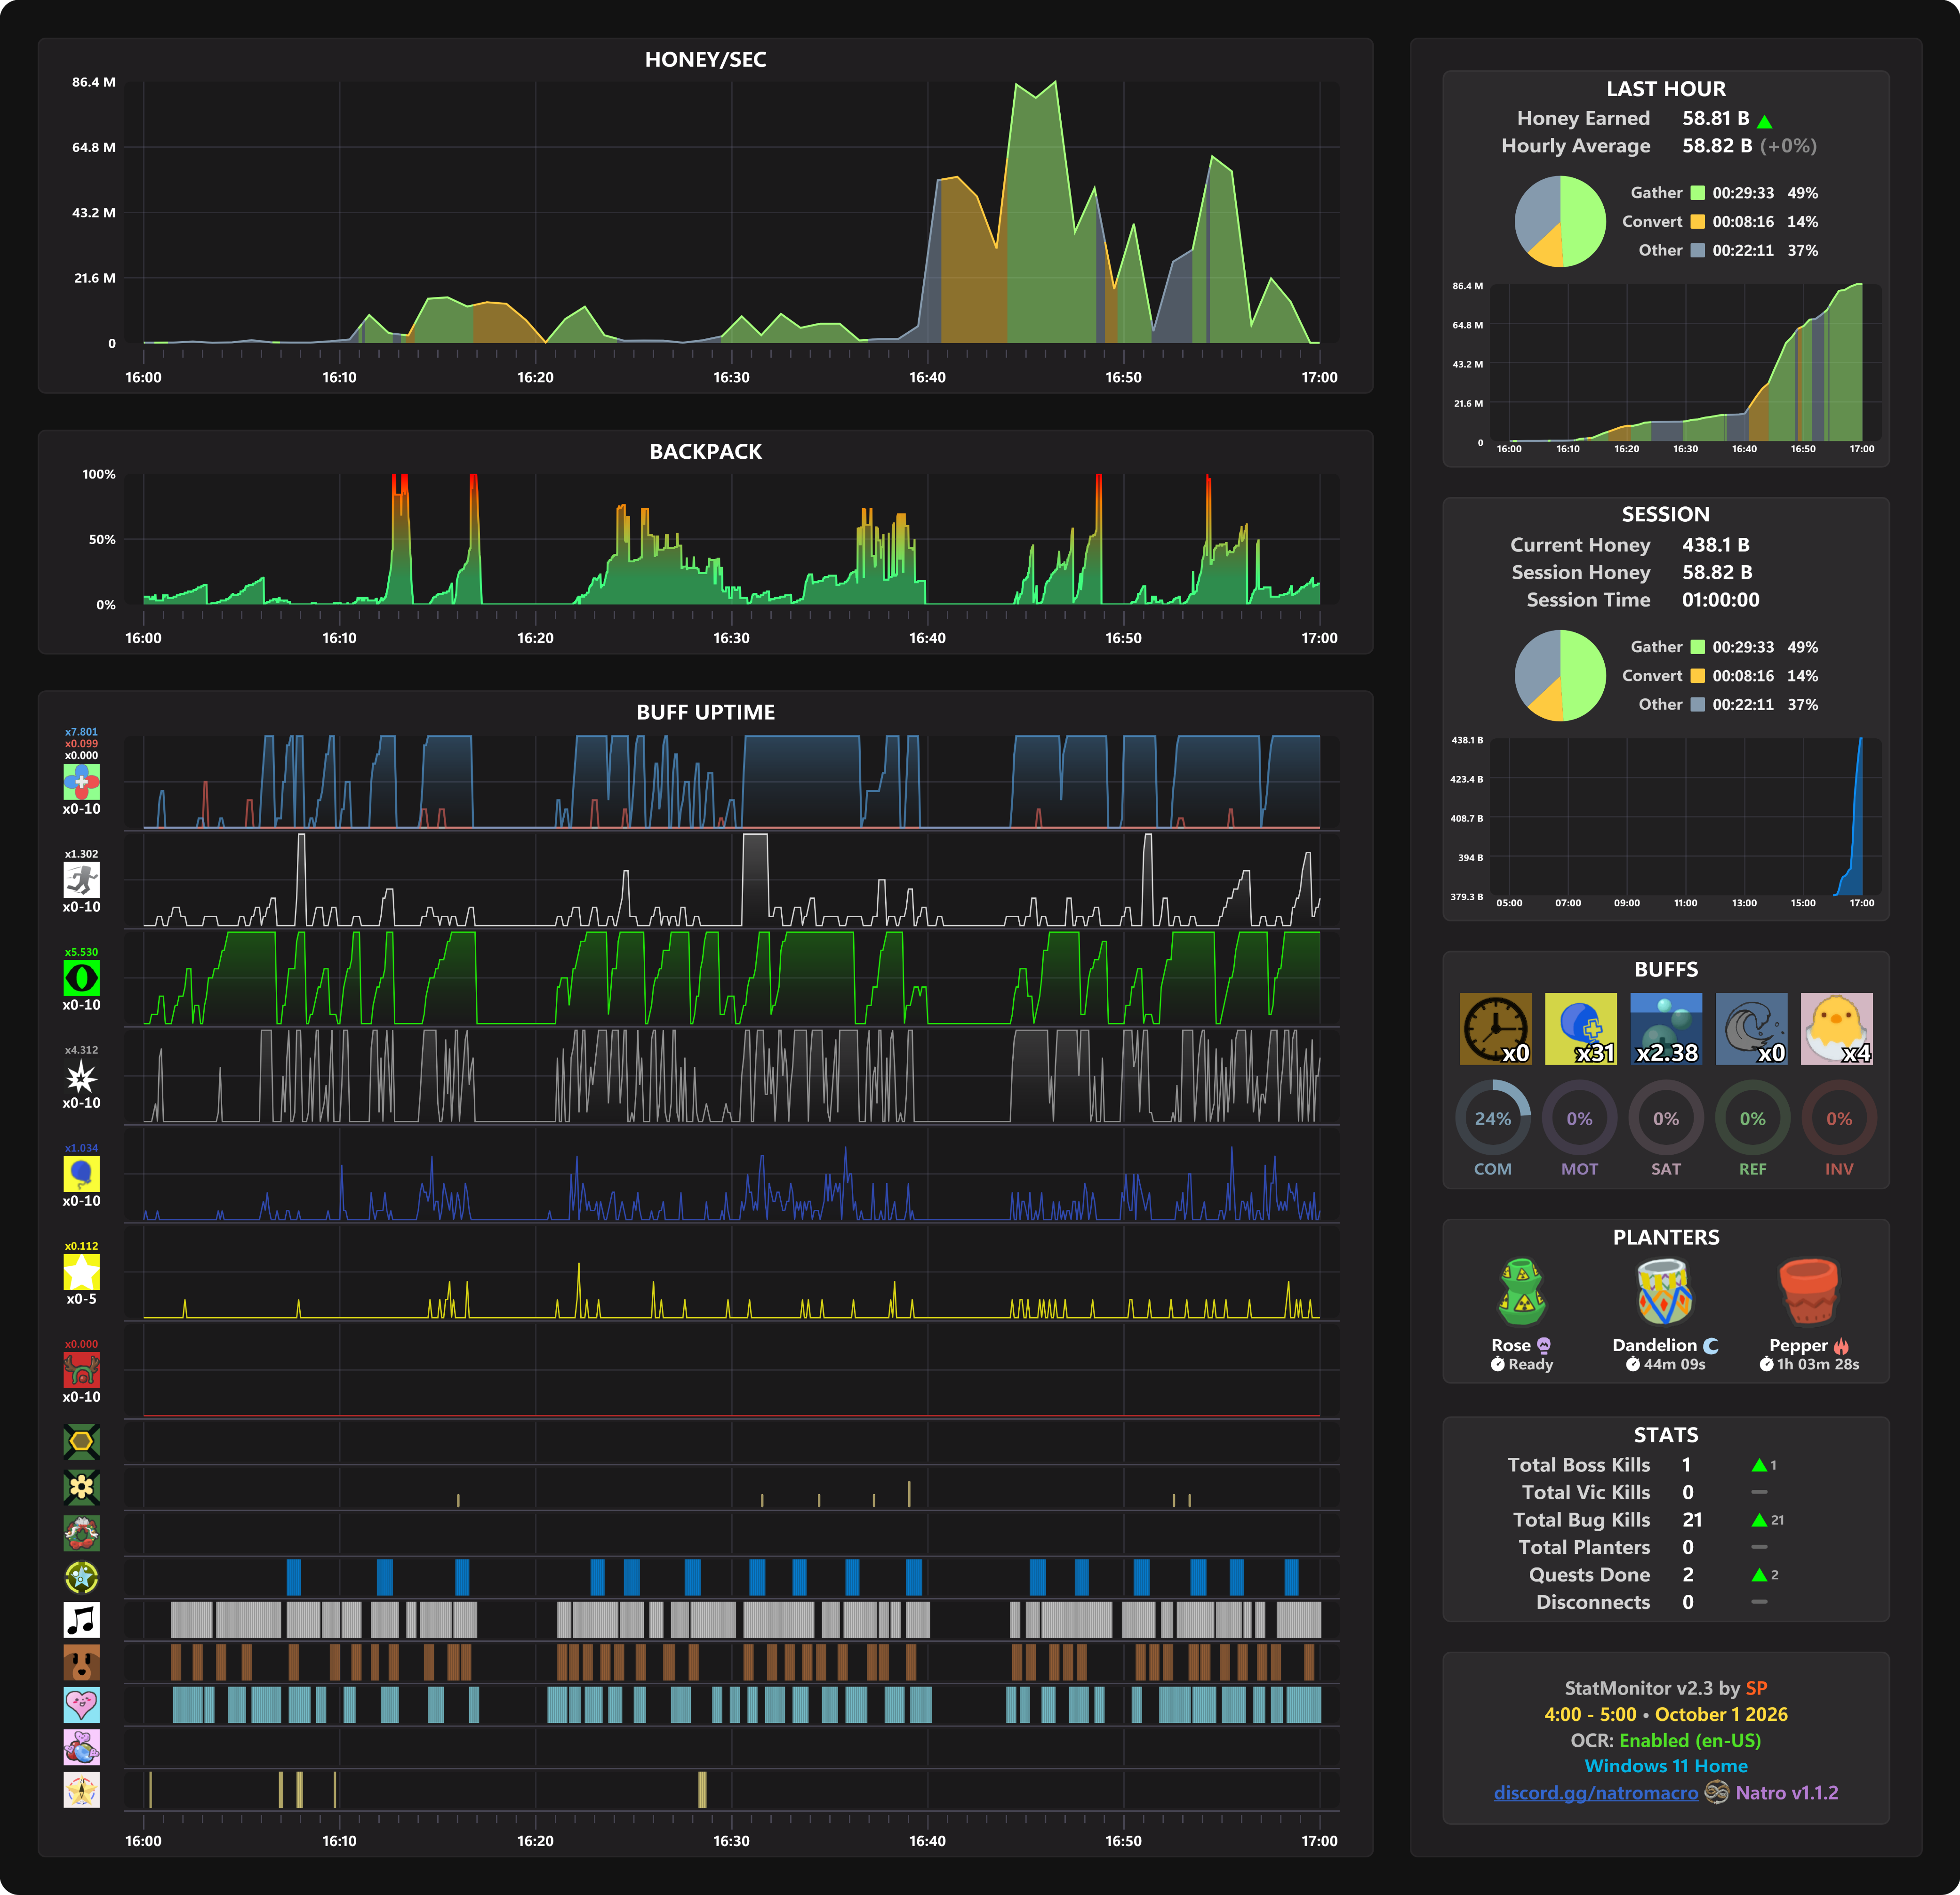Image resolution: width=1960 pixels, height=1895 pixels.
Task: Click the "Windows 11 Home" text
Action: tap(1666, 1766)
